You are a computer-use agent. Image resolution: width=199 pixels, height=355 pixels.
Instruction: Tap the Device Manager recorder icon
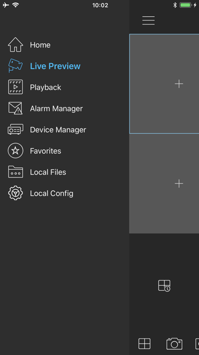[x=16, y=129]
